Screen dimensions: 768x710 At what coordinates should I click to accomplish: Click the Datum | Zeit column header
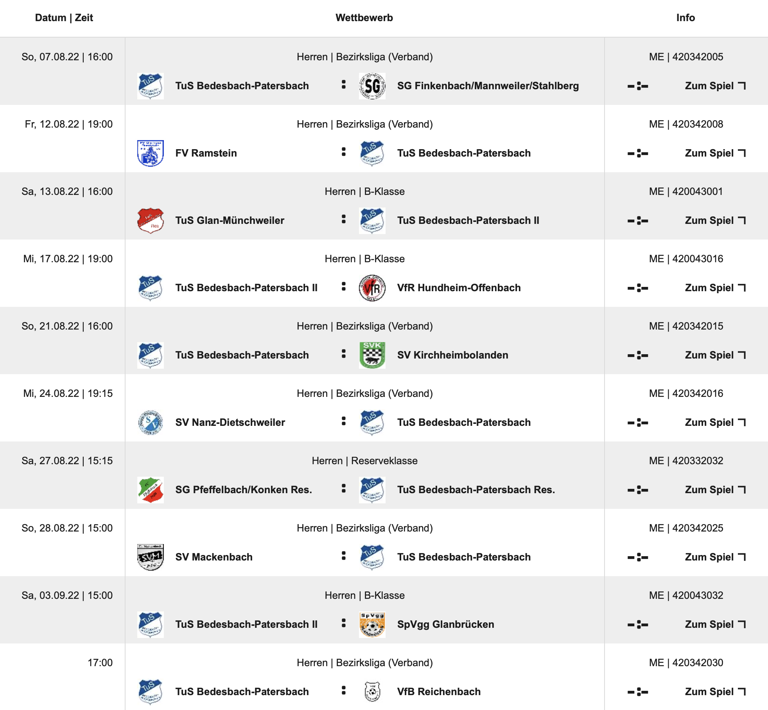pyautogui.click(x=64, y=18)
